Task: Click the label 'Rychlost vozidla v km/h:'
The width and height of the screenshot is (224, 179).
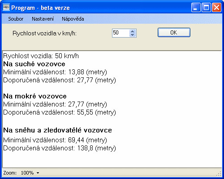Action: tap(44, 34)
